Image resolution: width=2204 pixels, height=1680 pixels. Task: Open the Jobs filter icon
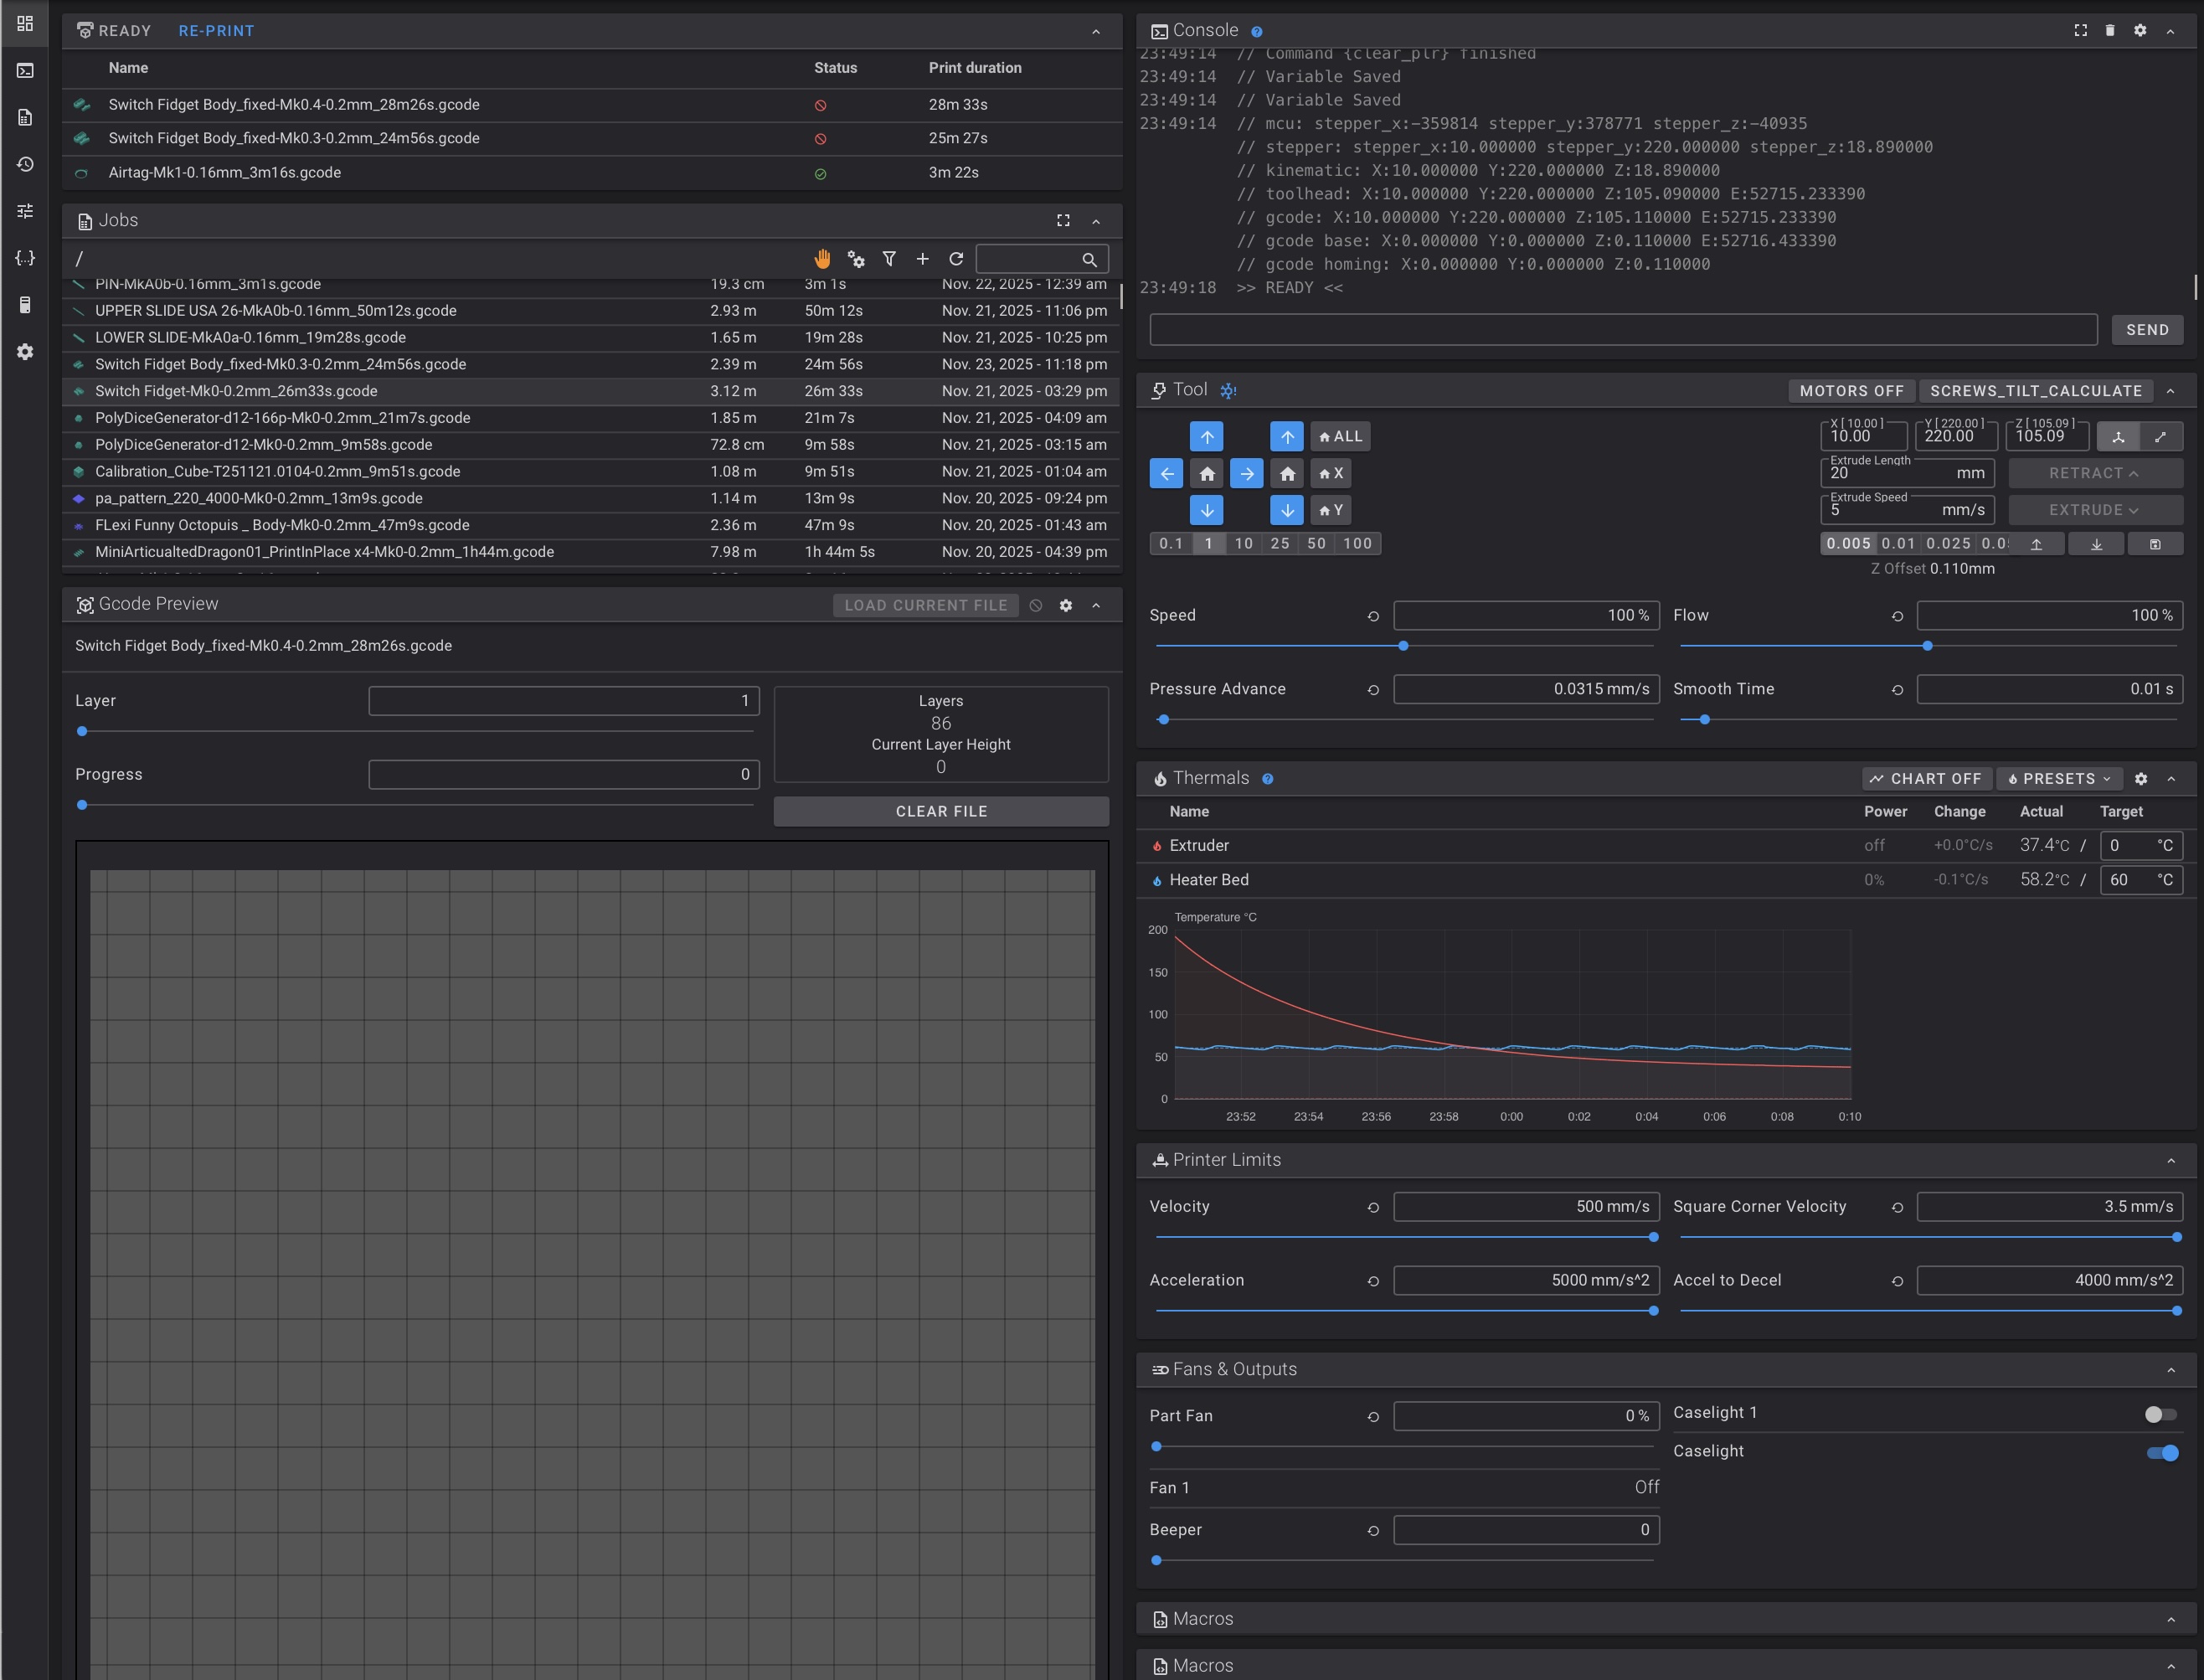coord(889,259)
